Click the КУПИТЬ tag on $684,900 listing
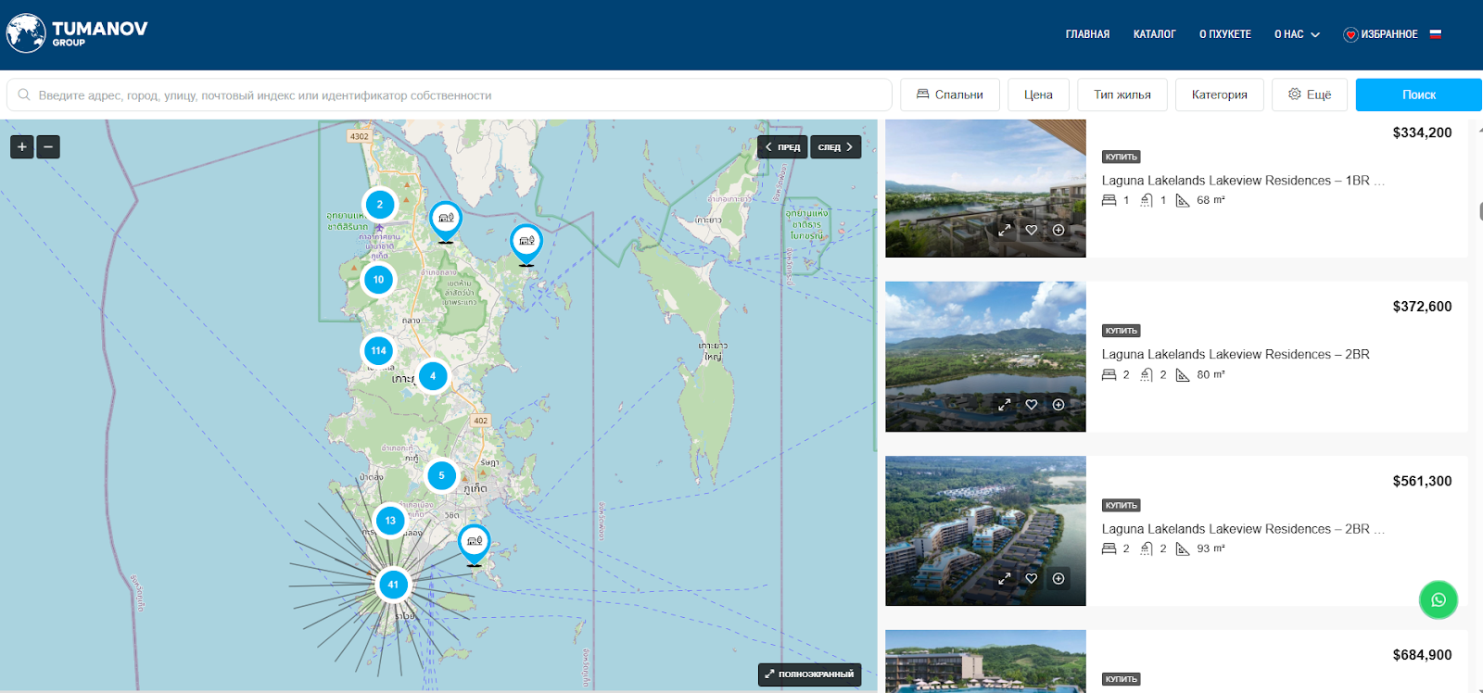Viewport: 1483px width, 693px height. pyautogui.click(x=1121, y=679)
